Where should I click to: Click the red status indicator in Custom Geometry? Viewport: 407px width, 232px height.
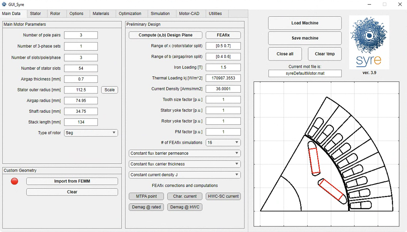[x=15, y=181]
